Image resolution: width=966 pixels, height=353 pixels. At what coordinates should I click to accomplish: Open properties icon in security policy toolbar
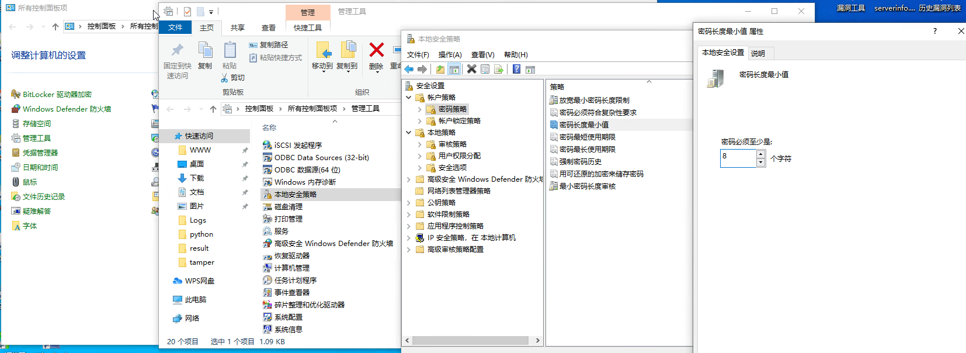(x=485, y=70)
